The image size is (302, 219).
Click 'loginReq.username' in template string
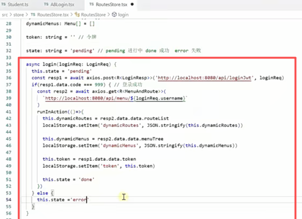[159, 99]
